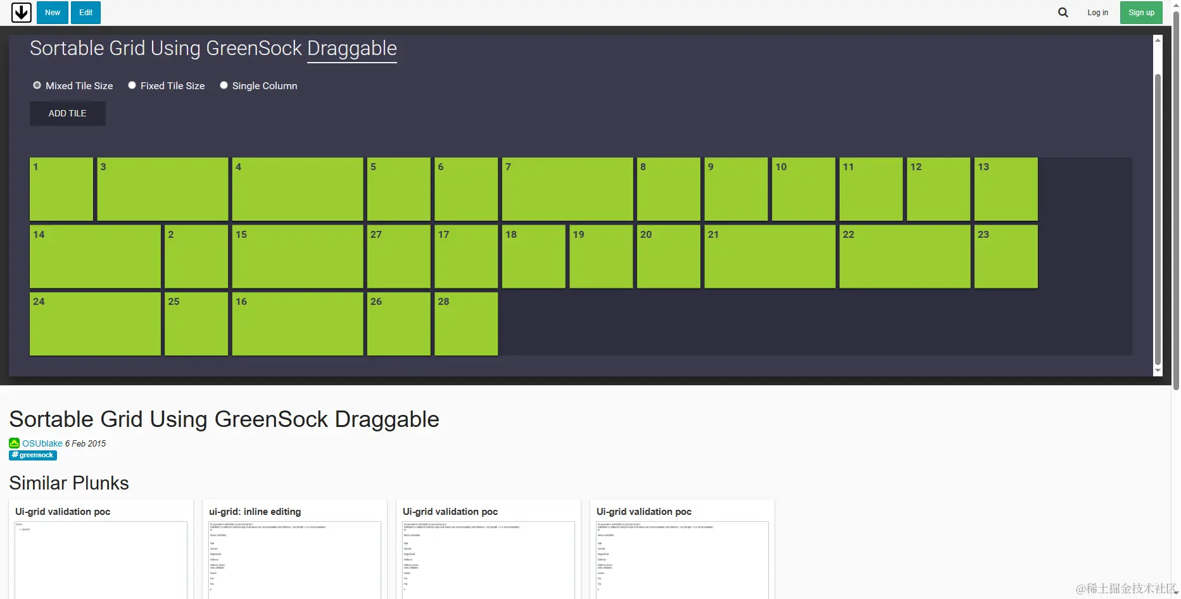Click the preview scrollbar up arrow
The width and height of the screenshot is (1181, 599).
point(1158,40)
